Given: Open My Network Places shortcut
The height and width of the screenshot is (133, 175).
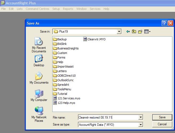Looking at the screenshot, I should coord(39,114).
